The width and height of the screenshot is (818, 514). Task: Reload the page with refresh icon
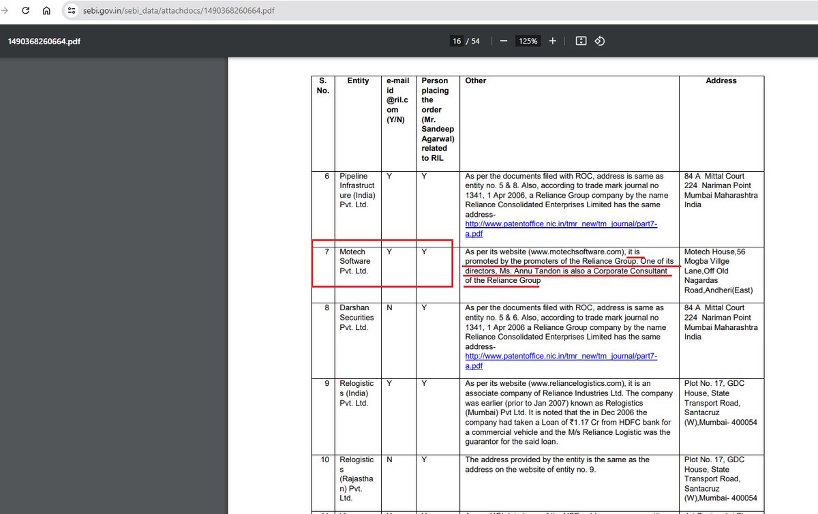tap(26, 11)
